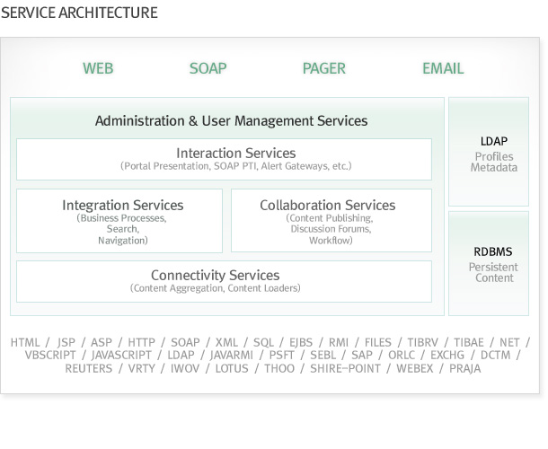Click SQL in the technology list
The height and width of the screenshot is (449, 548).
263,342
